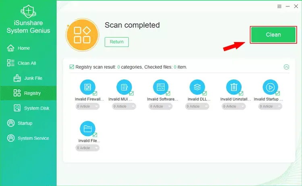
Task: Go to the Home menu label
Action: (24, 48)
